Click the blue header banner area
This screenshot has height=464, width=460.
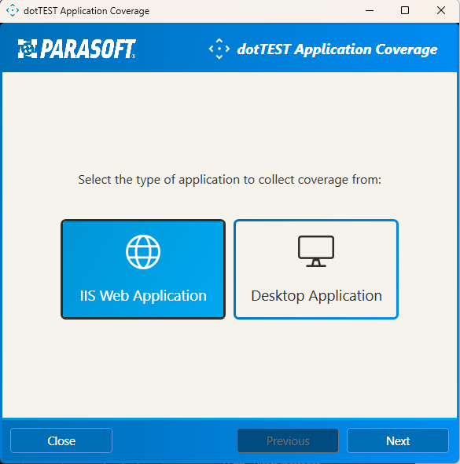230,48
